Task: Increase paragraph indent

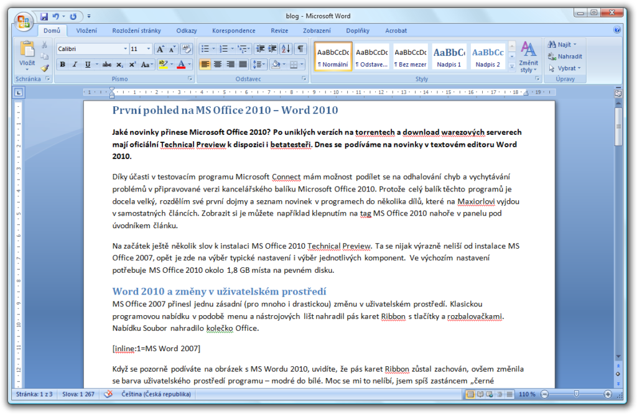Action: [272, 49]
